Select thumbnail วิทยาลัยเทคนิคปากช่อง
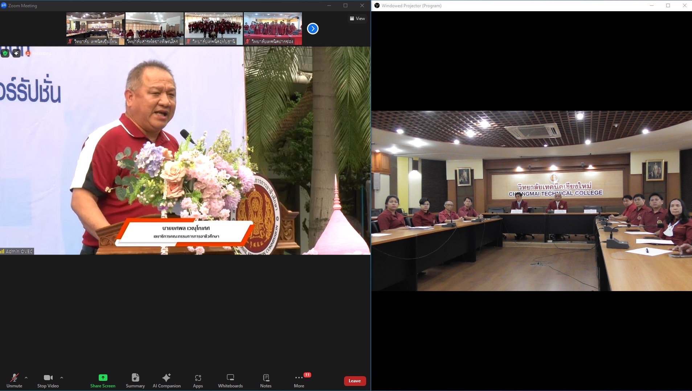The height and width of the screenshot is (391, 692). (273, 29)
